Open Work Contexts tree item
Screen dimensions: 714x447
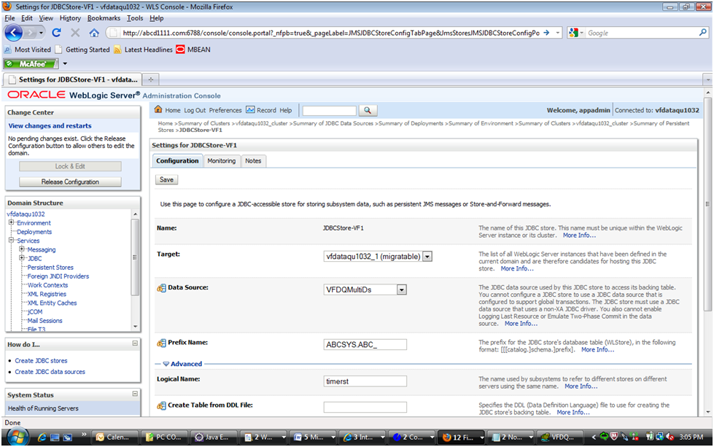[47, 285]
